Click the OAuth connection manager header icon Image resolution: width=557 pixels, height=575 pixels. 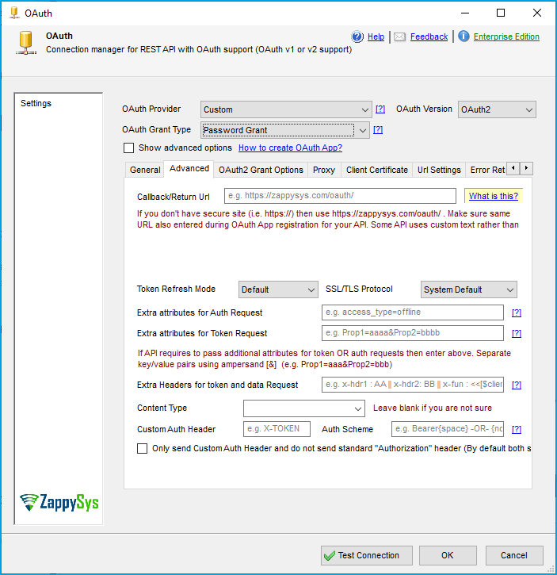pyautogui.click(x=26, y=43)
